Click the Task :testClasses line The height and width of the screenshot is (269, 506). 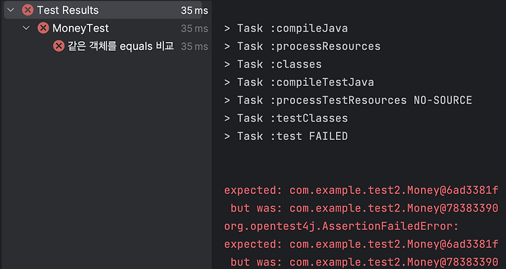coord(286,118)
